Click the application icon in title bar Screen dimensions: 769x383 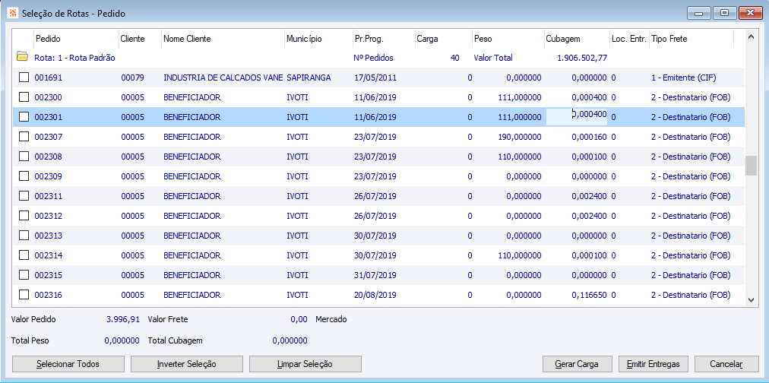coord(13,13)
